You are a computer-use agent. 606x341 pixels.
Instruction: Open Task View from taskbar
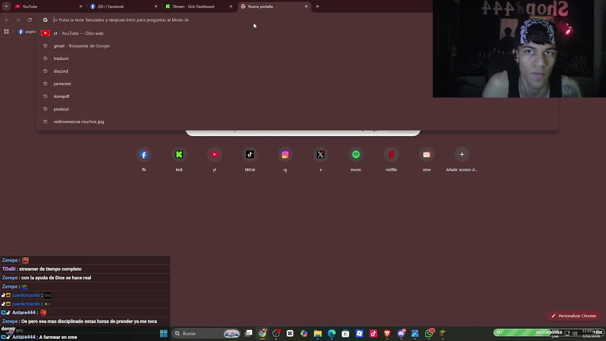pos(249,333)
